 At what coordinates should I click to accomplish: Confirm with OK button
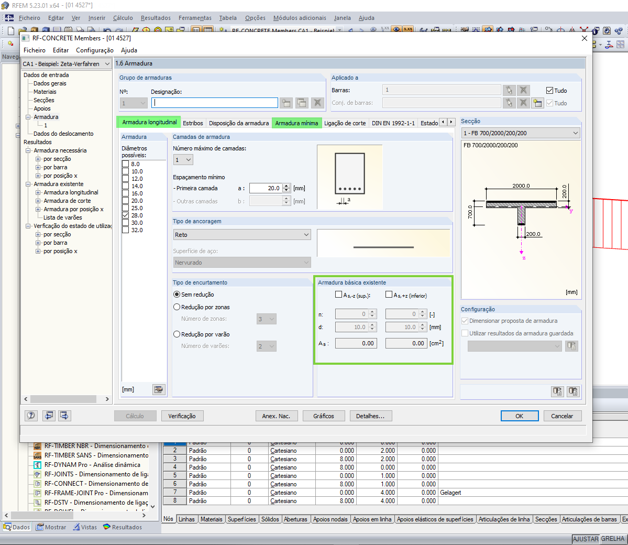(x=520, y=416)
